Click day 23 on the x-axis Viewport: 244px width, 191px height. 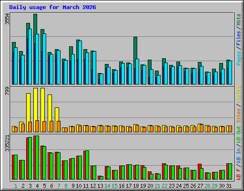172,186
